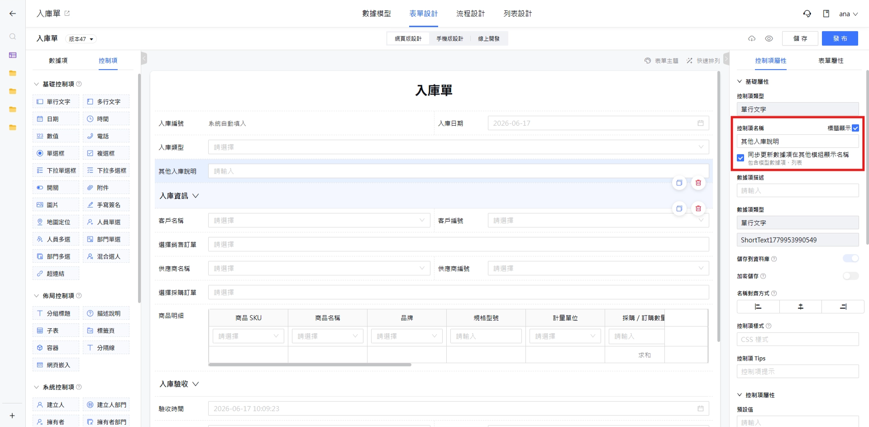Delete the 其他入庫說明 field via trash icon
869x427 pixels.
[x=698, y=183]
